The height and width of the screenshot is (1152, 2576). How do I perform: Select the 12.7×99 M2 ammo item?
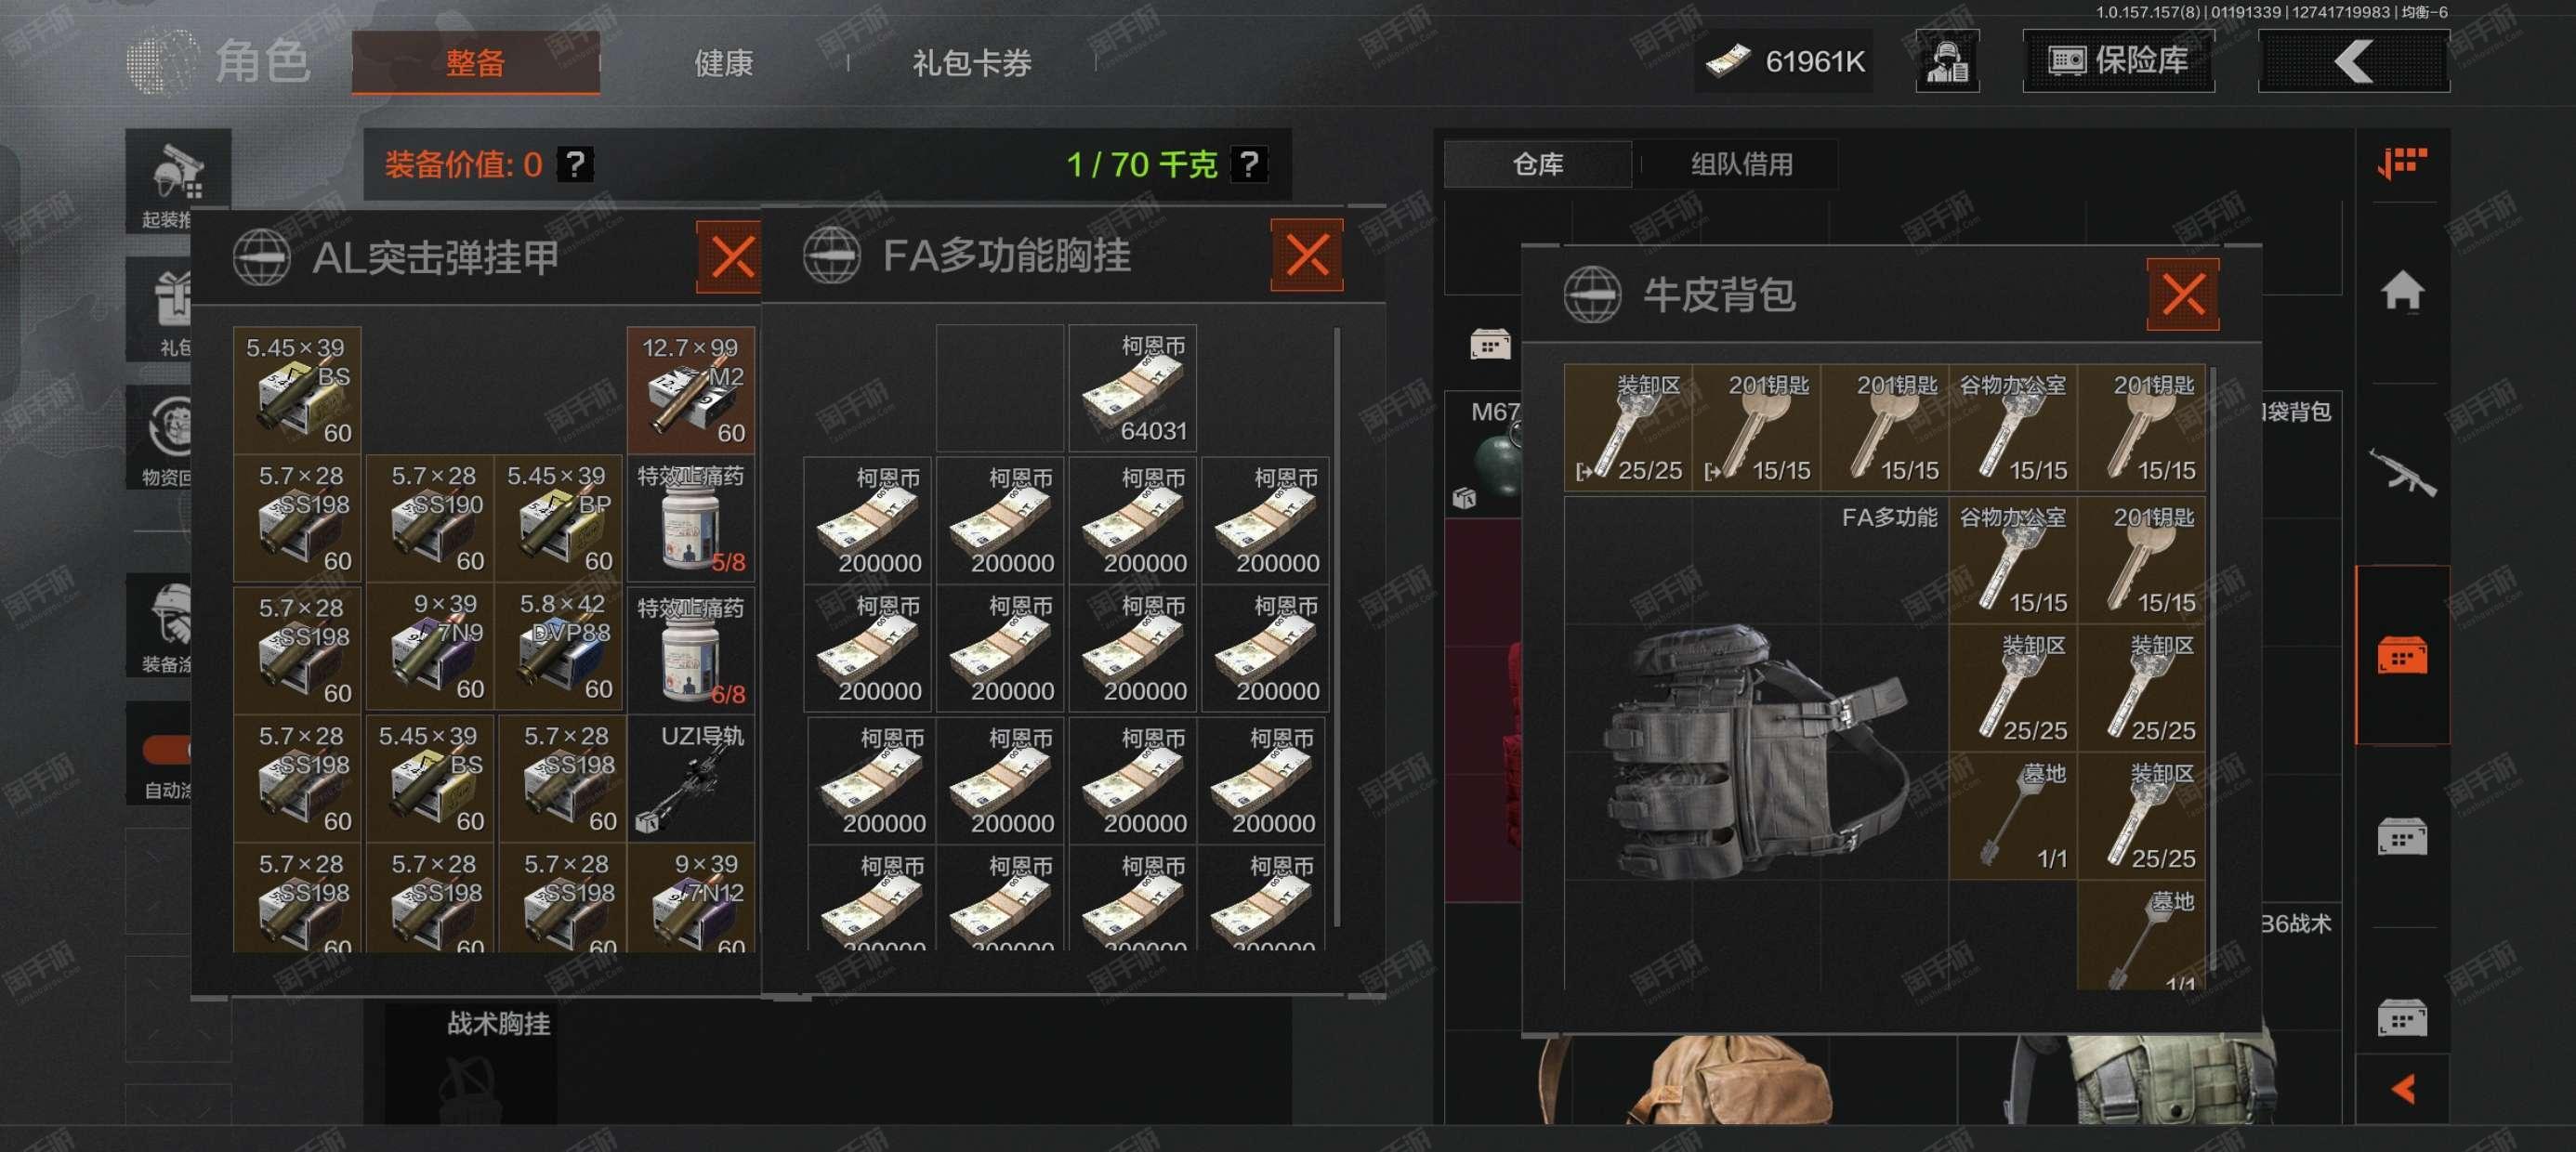[691, 390]
